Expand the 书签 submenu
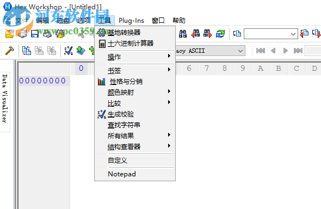 [135, 70]
